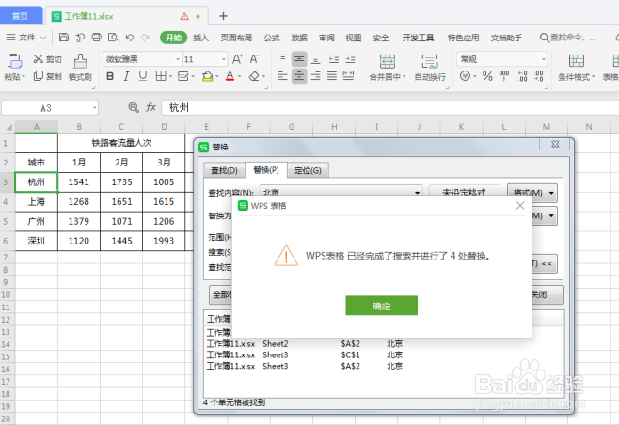Align text to top of cell
The width and height of the screenshot is (619, 425).
click(282, 59)
